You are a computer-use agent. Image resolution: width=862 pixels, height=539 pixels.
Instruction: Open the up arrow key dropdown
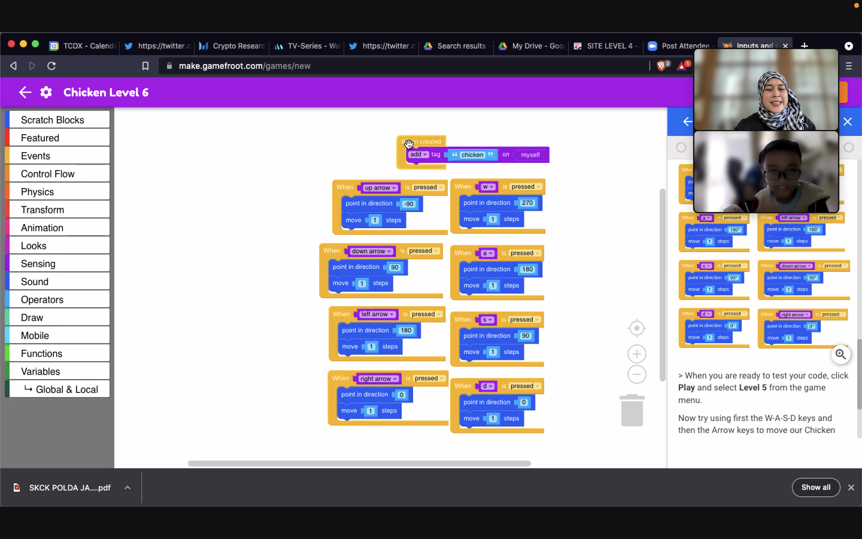380,187
